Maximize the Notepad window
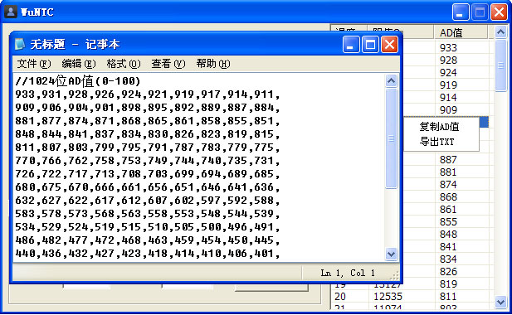 [370, 44]
